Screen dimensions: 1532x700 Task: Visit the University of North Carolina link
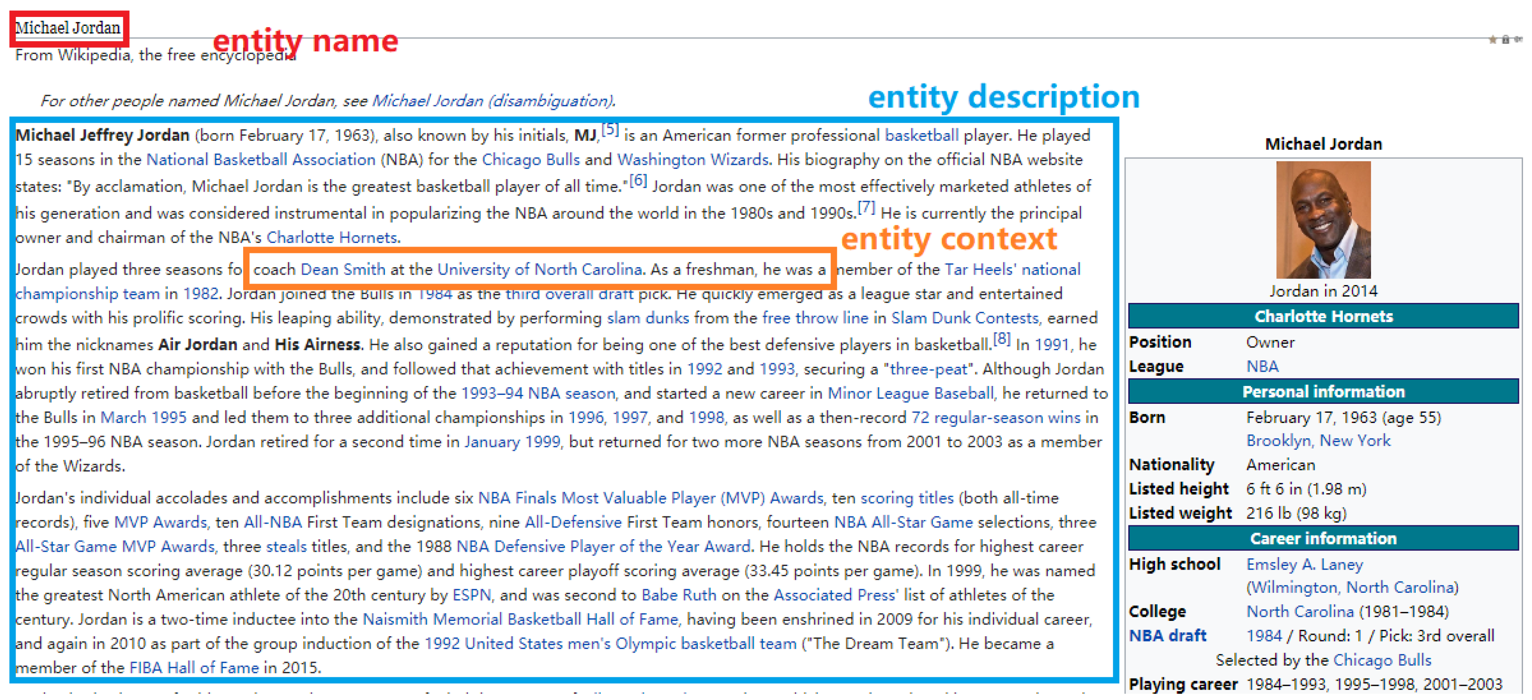[x=540, y=270]
